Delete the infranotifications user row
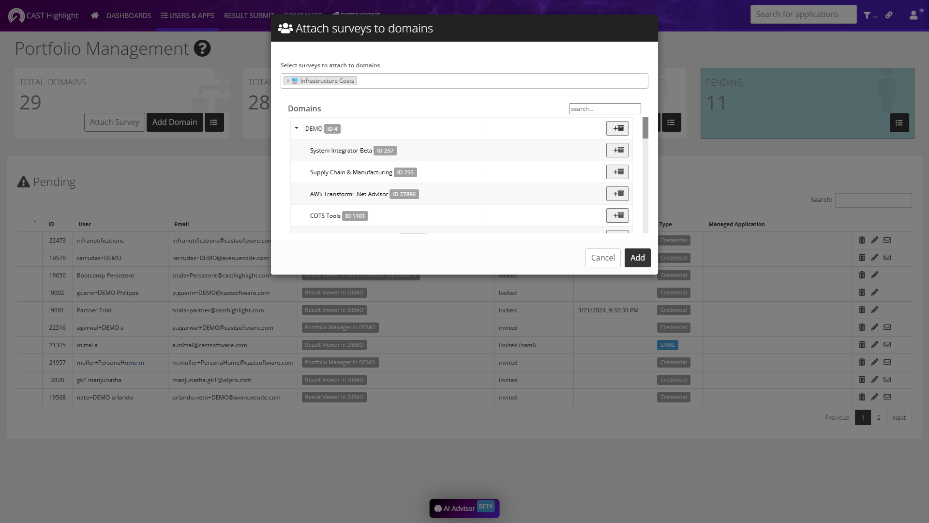Screen dimensions: 929x523 862,240
